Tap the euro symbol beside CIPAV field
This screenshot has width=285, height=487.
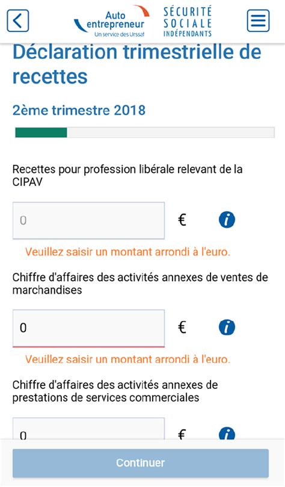click(x=182, y=220)
